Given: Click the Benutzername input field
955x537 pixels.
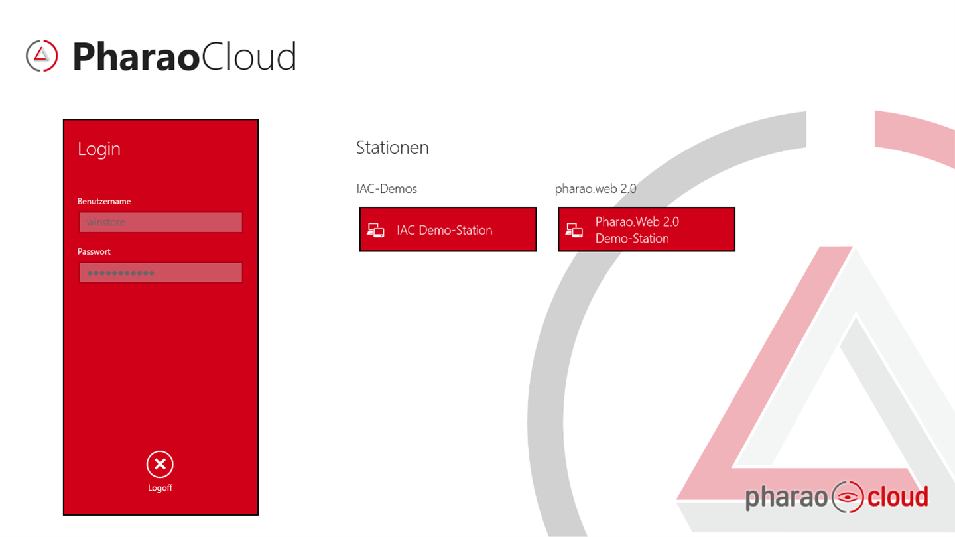Looking at the screenshot, I should pyautogui.click(x=160, y=222).
